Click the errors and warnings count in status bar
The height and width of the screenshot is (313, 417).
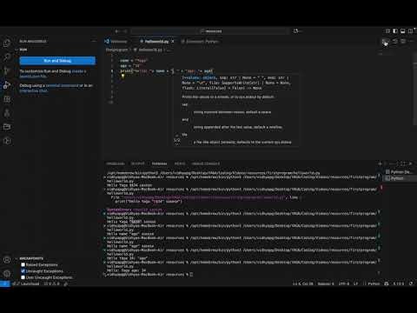(x=51, y=283)
